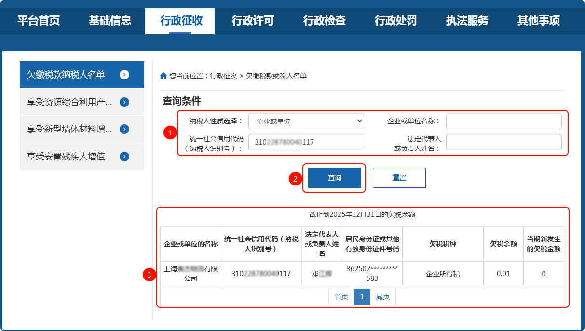Screen dimensions: 585x331
Task: Click the 查询 search button
Action: [x=334, y=177]
